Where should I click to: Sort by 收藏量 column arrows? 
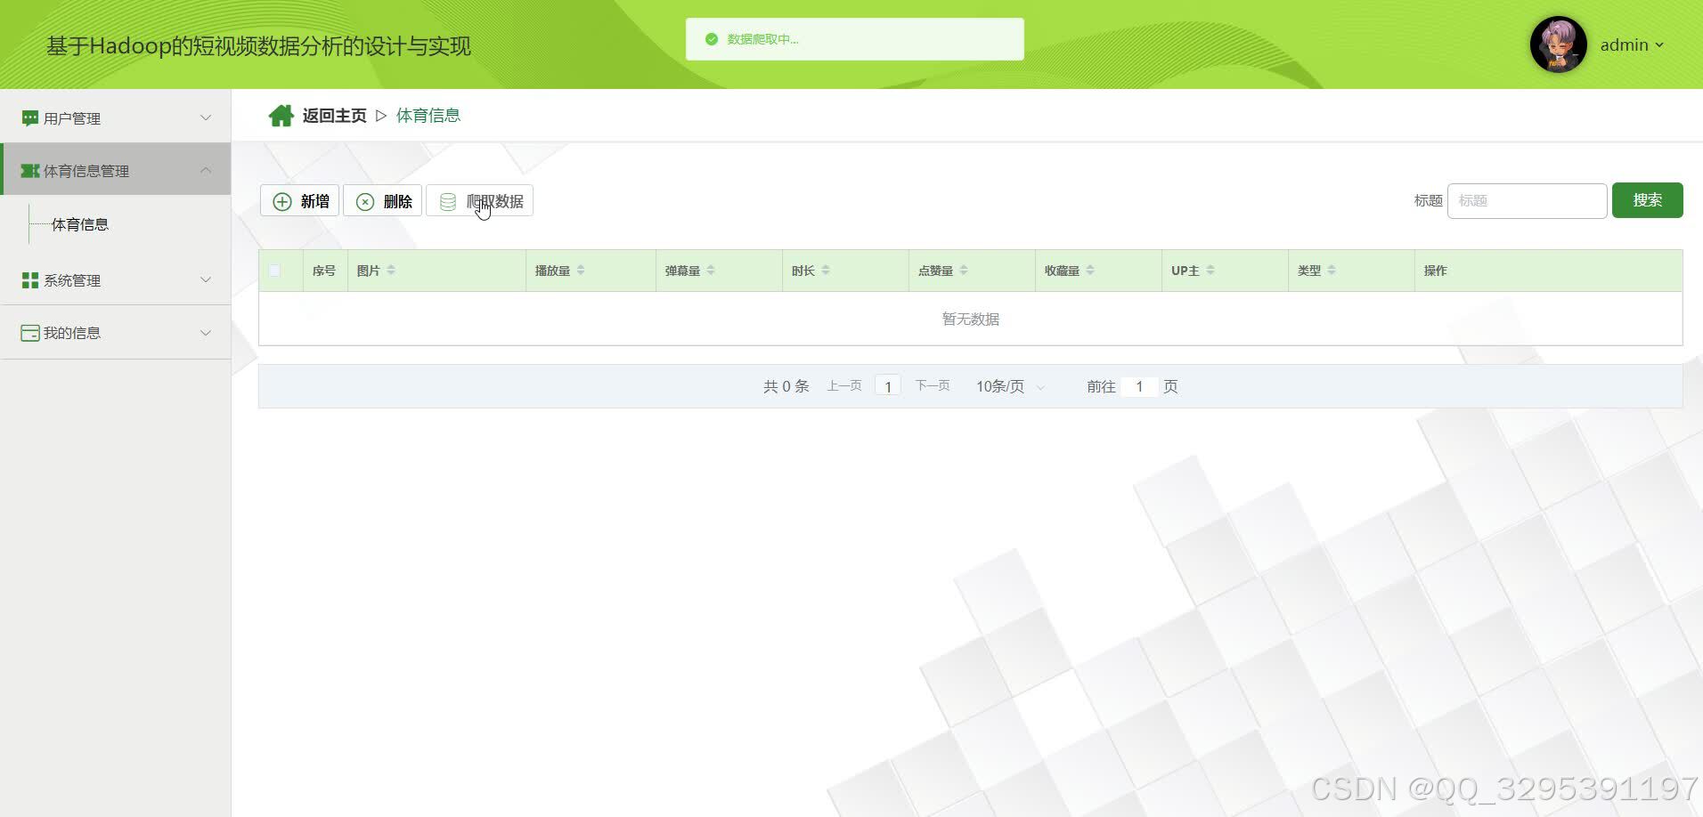pyautogui.click(x=1090, y=271)
